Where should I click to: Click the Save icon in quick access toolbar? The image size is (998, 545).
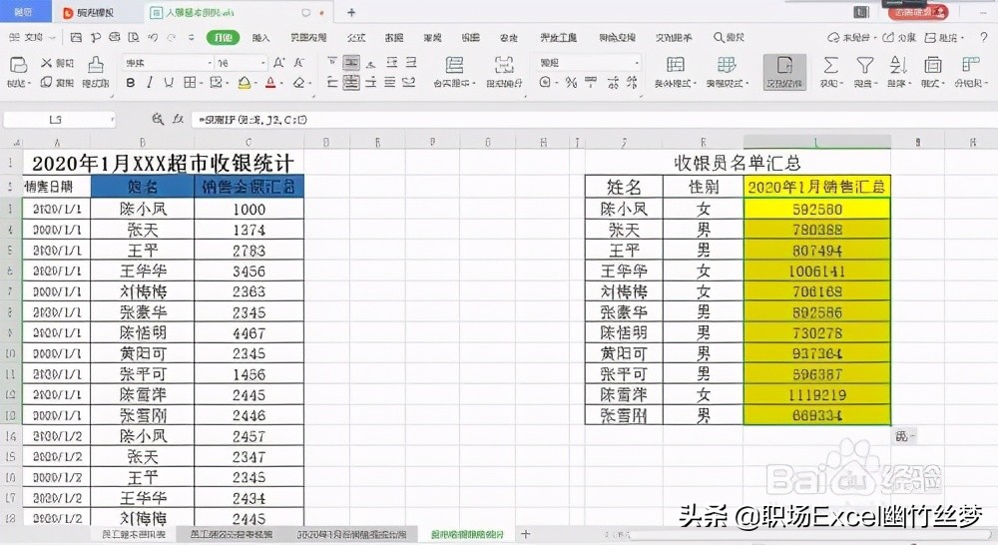tap(76, 38)
